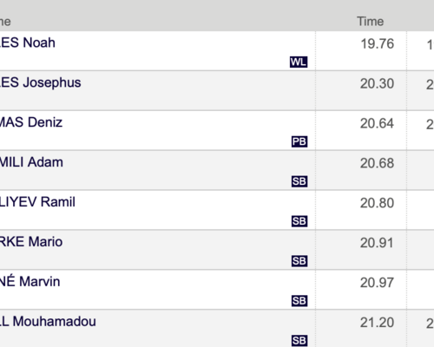Open Ramil's athlete profile link
The width and height of the screenshot is (434, 347).
point(37,202)
